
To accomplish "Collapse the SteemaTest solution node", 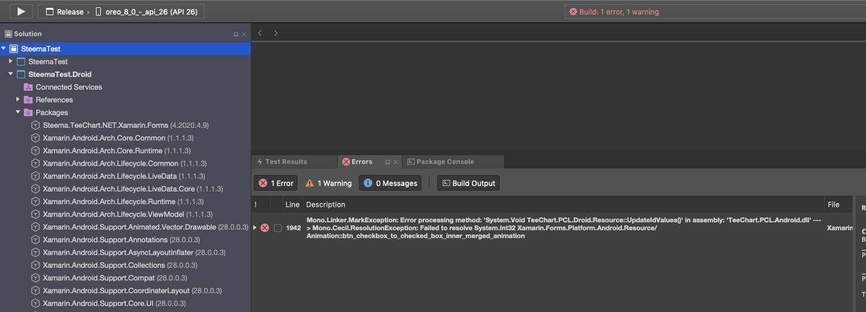I will (4, 48).
